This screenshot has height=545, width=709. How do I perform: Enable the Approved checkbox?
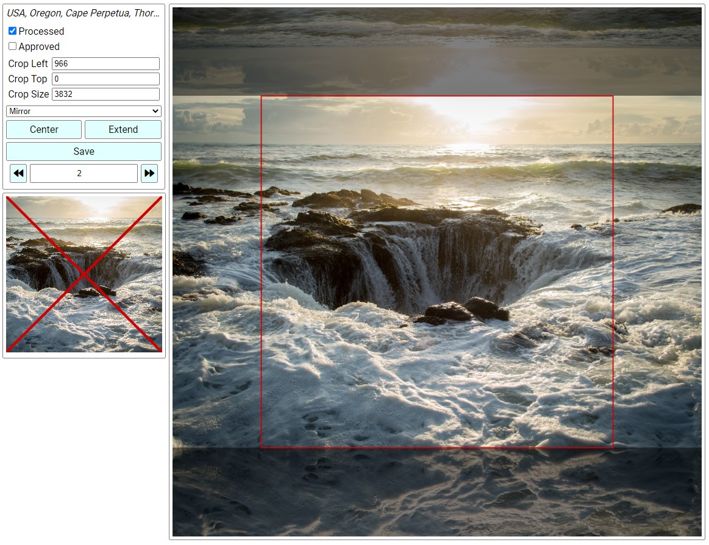click(12, 46)
